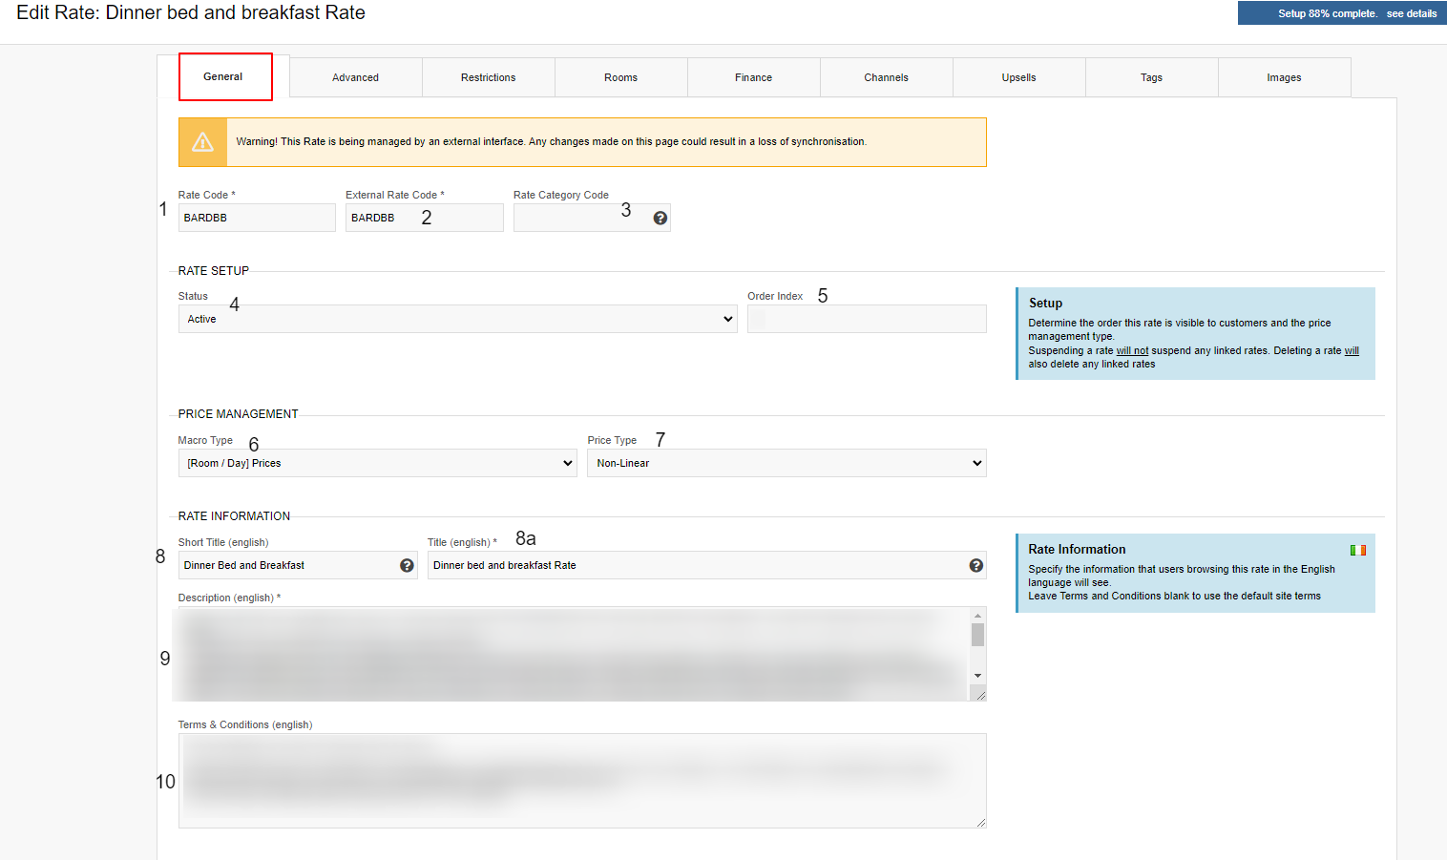Click the Rate Category Code help icon
The height and width of the screenshot is (860, 1447).
point(660,219)
